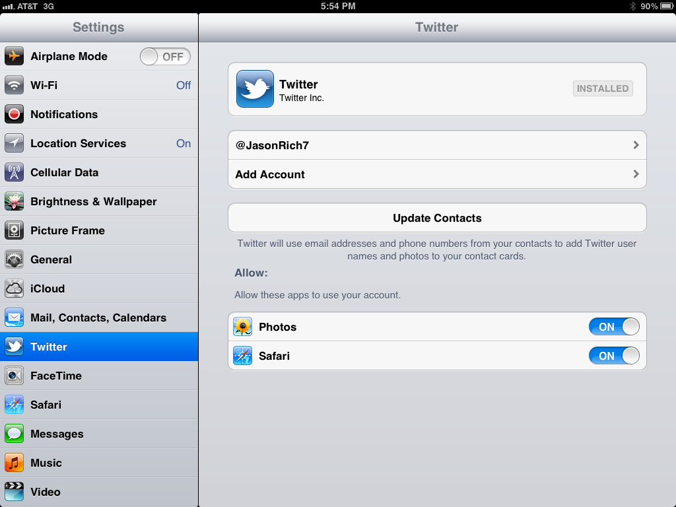Viewport: 676px width, 507px height.
Task: Select the FaceTime label in sidebar
Action: 56,376
